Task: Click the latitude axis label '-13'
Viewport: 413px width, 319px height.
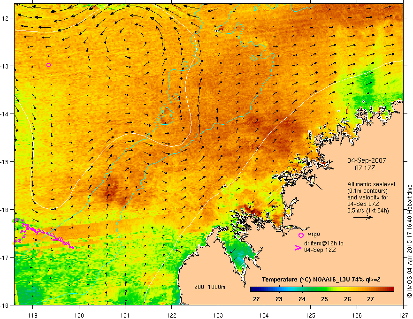Action: pyautogui.click(x=5, y=66)
